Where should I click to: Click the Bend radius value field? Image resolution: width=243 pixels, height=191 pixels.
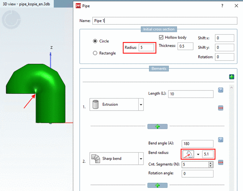click(x=208, y=154)
